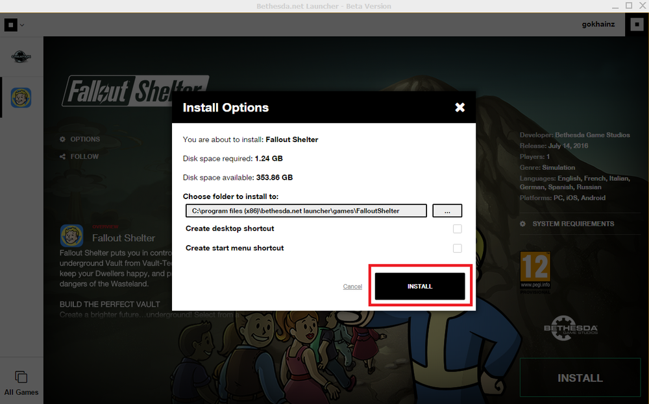Click the gokhainz username
Viewport: 649px width, 404px height.
(x=598, y=25)
